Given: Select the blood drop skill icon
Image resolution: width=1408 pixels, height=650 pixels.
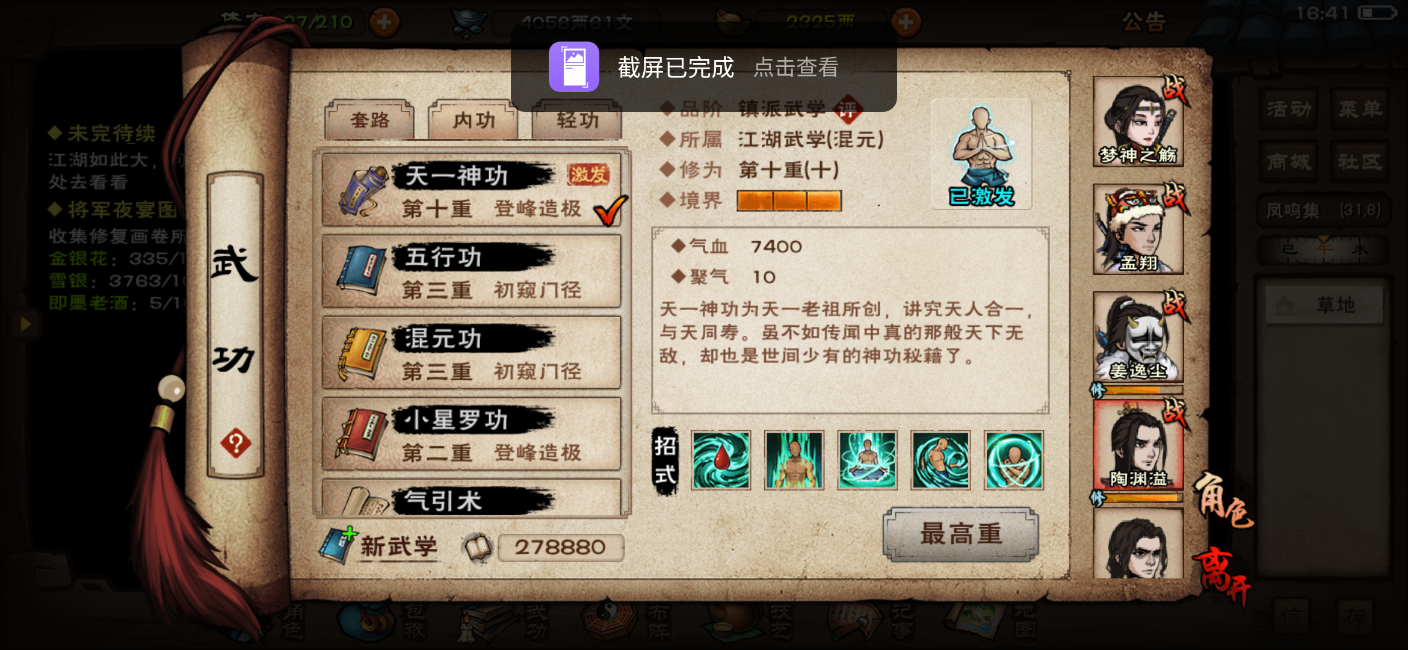Looking at the screenshot, I should tap(721, 460).
